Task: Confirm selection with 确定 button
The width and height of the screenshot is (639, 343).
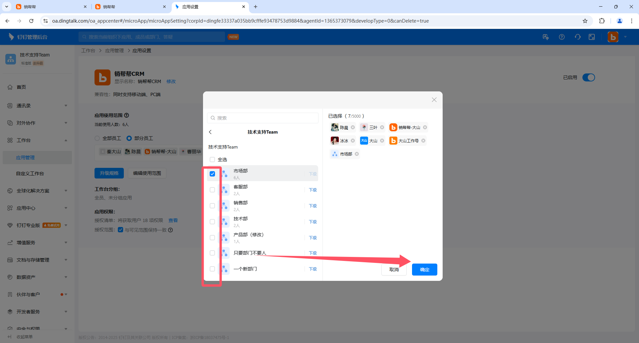Action: (x=424, y=270)
